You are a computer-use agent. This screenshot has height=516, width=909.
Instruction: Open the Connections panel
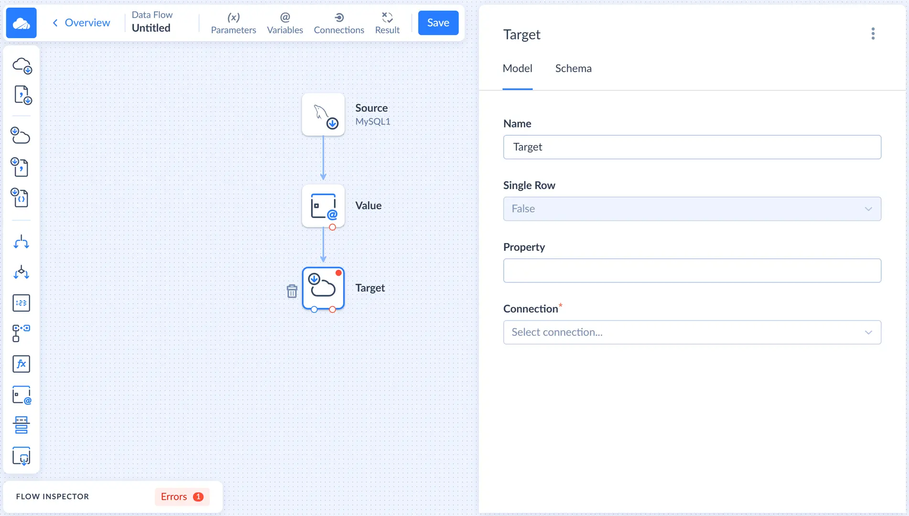339,23
